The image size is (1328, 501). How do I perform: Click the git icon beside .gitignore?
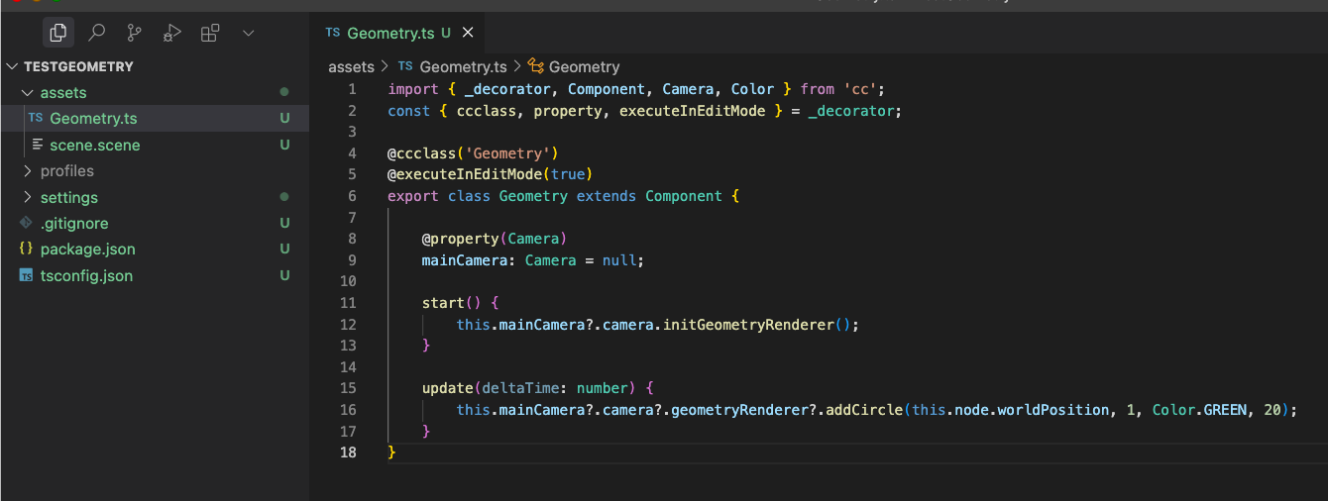(x=27, y=223)
